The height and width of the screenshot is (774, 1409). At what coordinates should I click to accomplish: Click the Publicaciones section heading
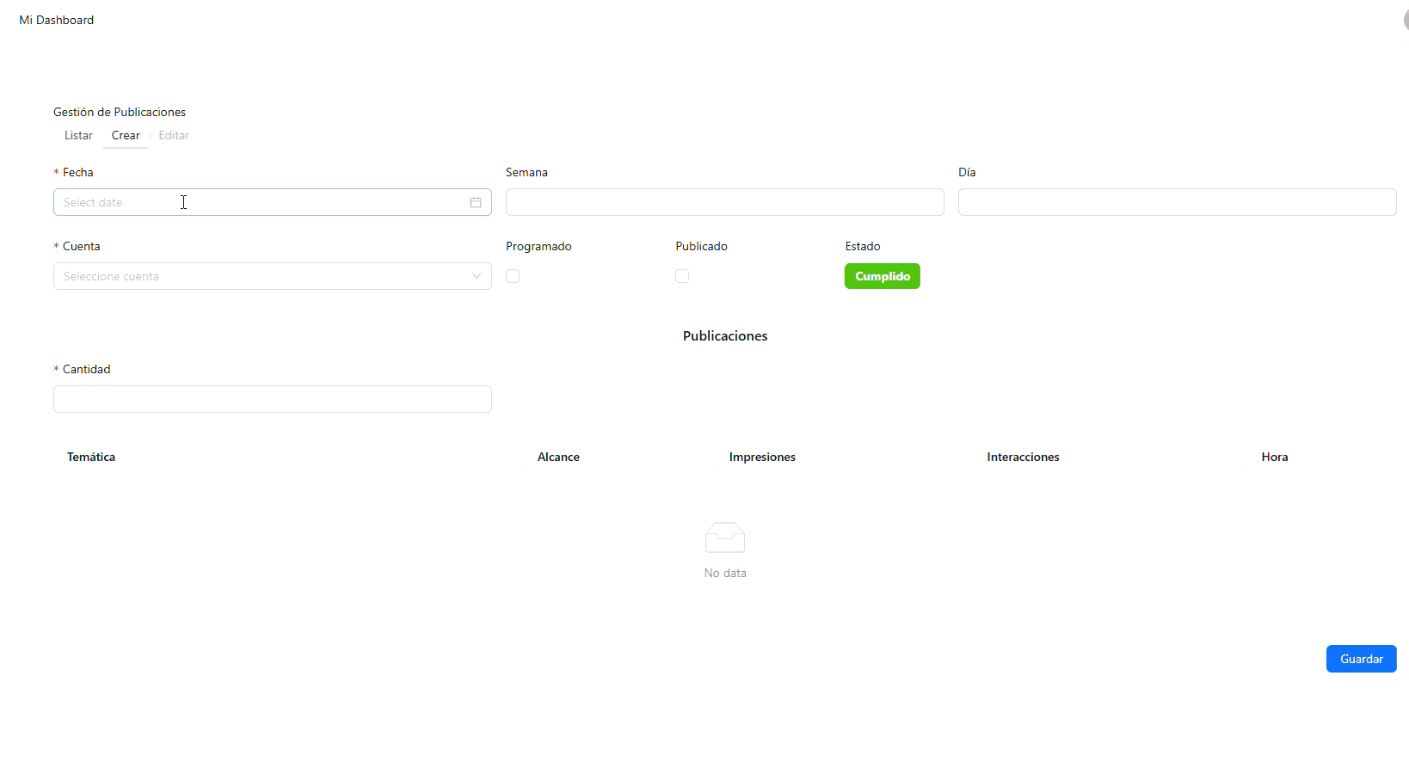tap(725, 336)
